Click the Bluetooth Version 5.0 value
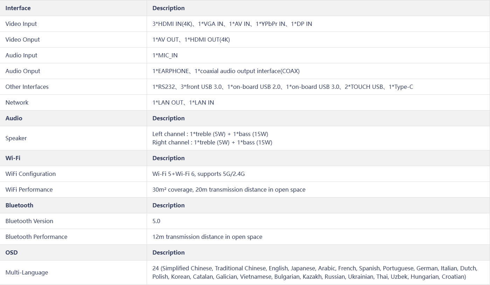The image size is (490, 285). [156, 221]
